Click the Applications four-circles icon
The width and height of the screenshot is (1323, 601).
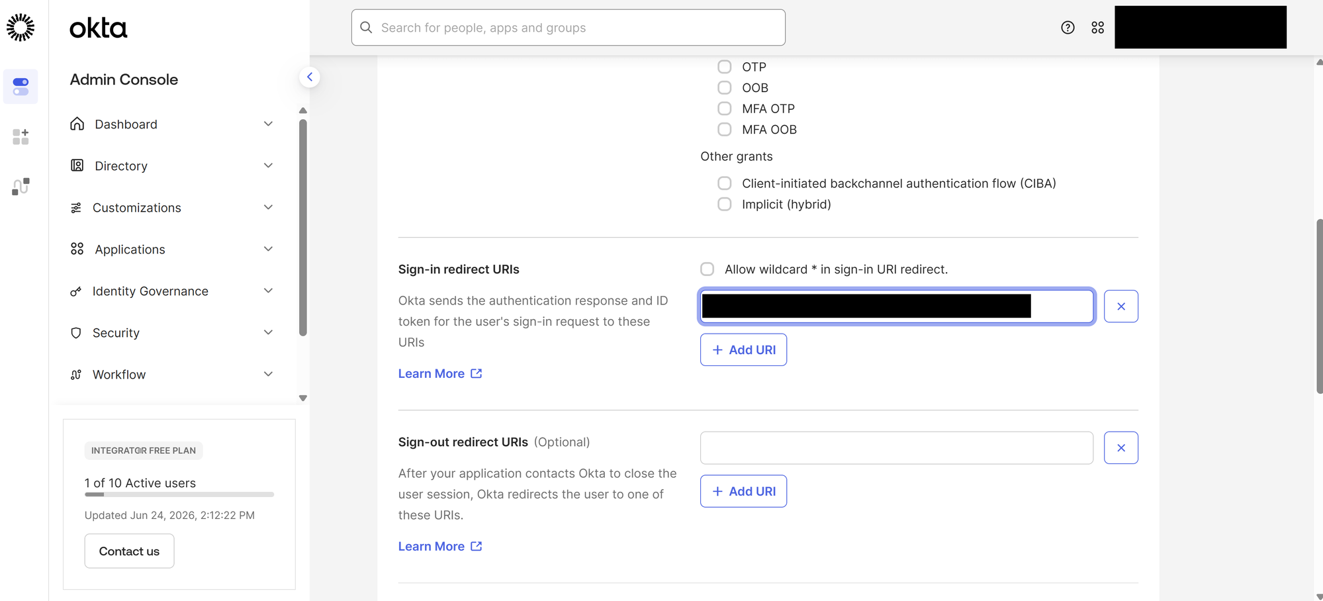click(x=77, y=249)
